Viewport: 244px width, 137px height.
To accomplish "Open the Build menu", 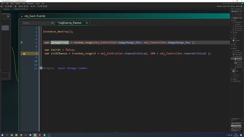I will pos(12,3).
